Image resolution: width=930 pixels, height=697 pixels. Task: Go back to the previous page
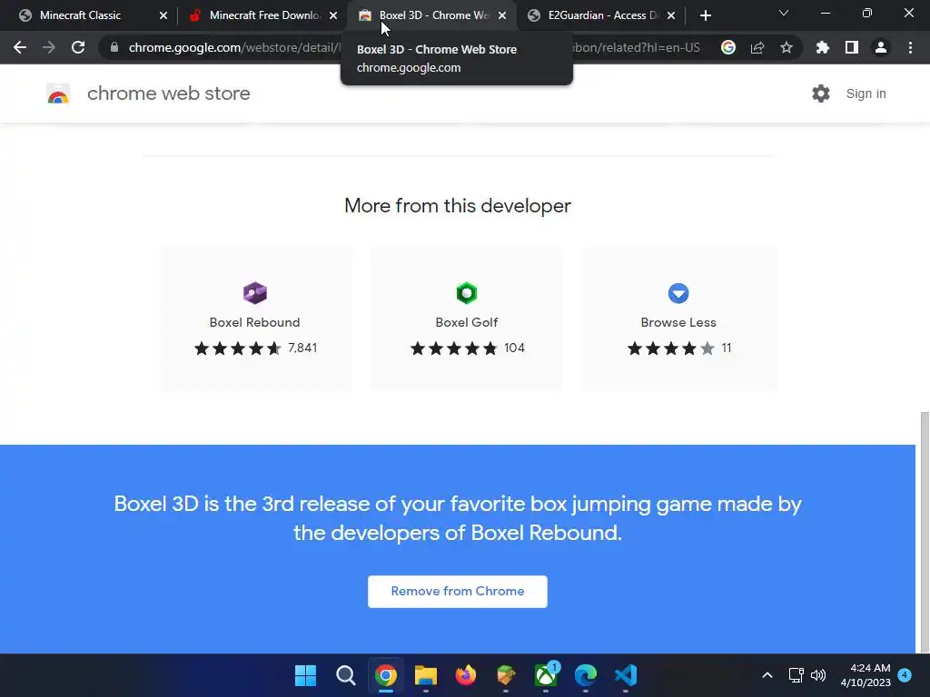tap(20, 47)
